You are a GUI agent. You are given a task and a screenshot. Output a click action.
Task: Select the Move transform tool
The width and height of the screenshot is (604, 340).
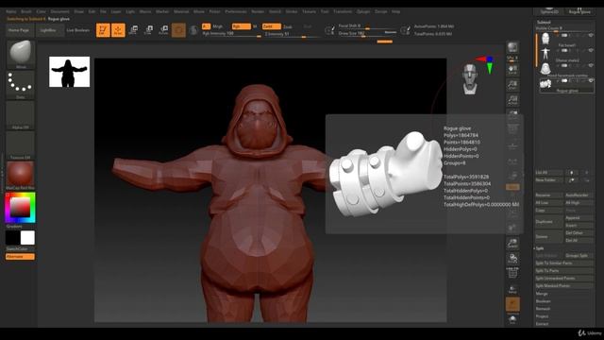(133, 29)
